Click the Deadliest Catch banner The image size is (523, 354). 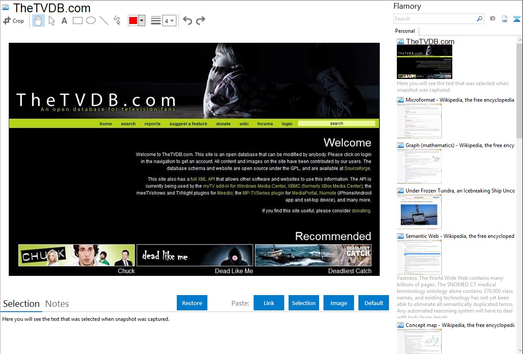coord(313,255)
